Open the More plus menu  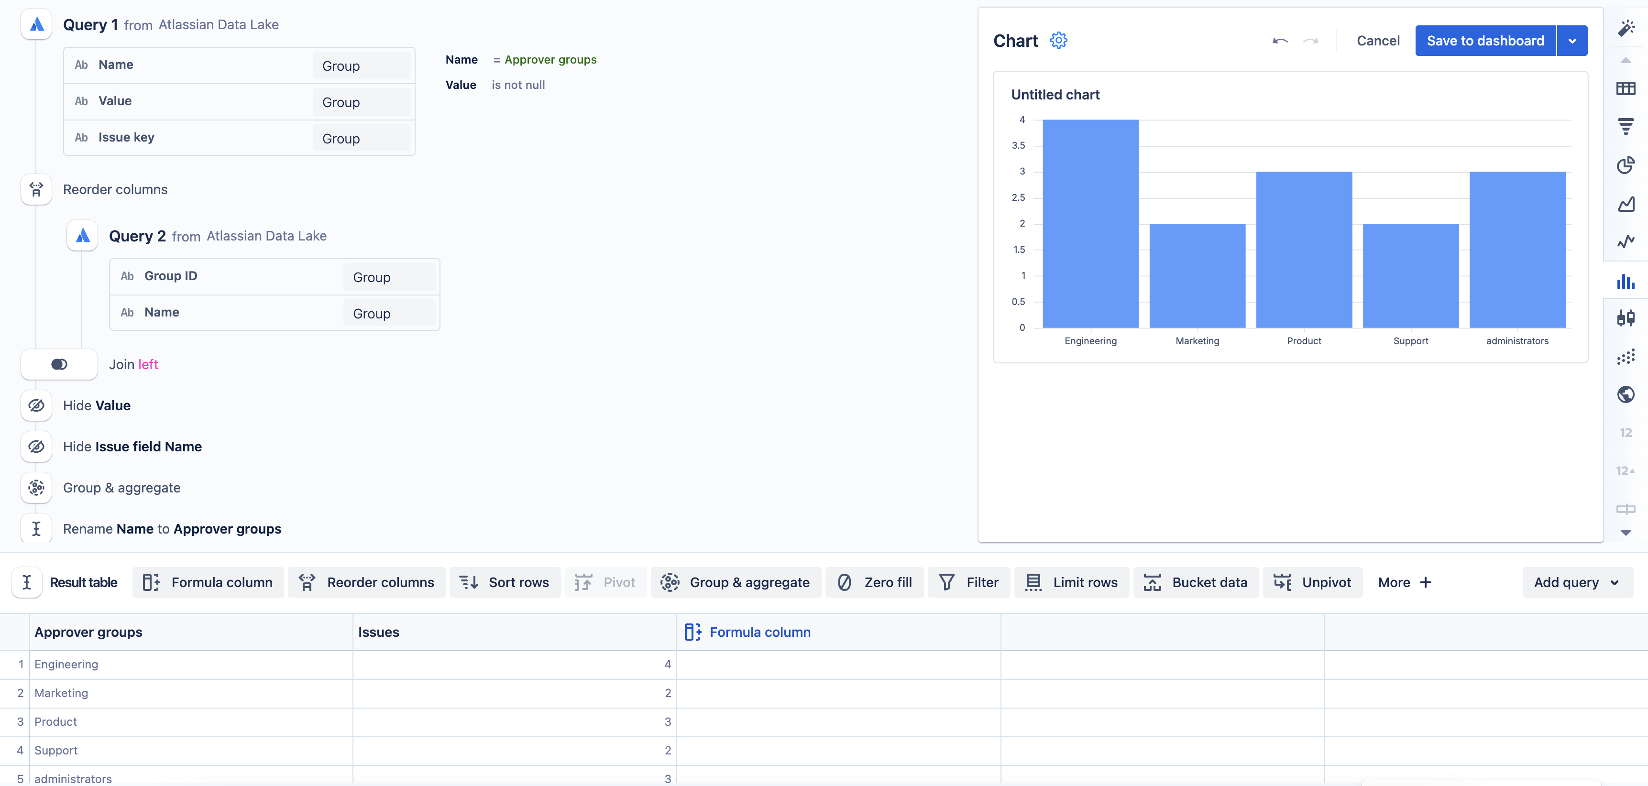pyautogui.click(x=1404, y=583)
